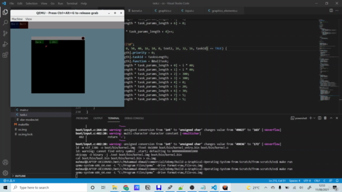The image size is (342, 192).
Task: Open the Edit menu
Action: (20, 4)
